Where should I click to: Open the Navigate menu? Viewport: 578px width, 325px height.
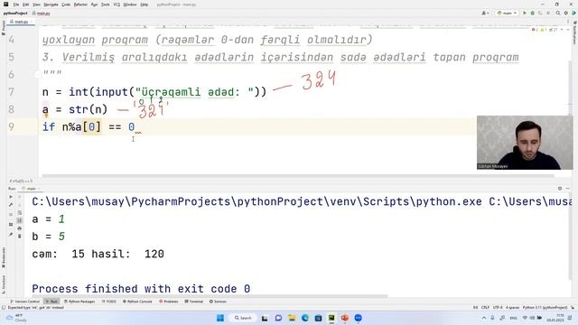tap(51, 5)
